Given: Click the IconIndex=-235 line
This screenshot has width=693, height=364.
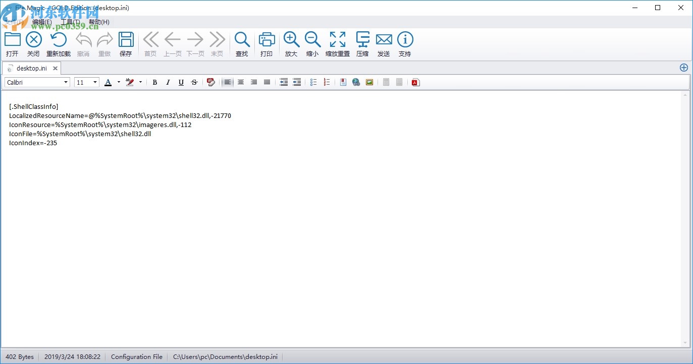Looking at the screenshot, I should coord(33,143).
